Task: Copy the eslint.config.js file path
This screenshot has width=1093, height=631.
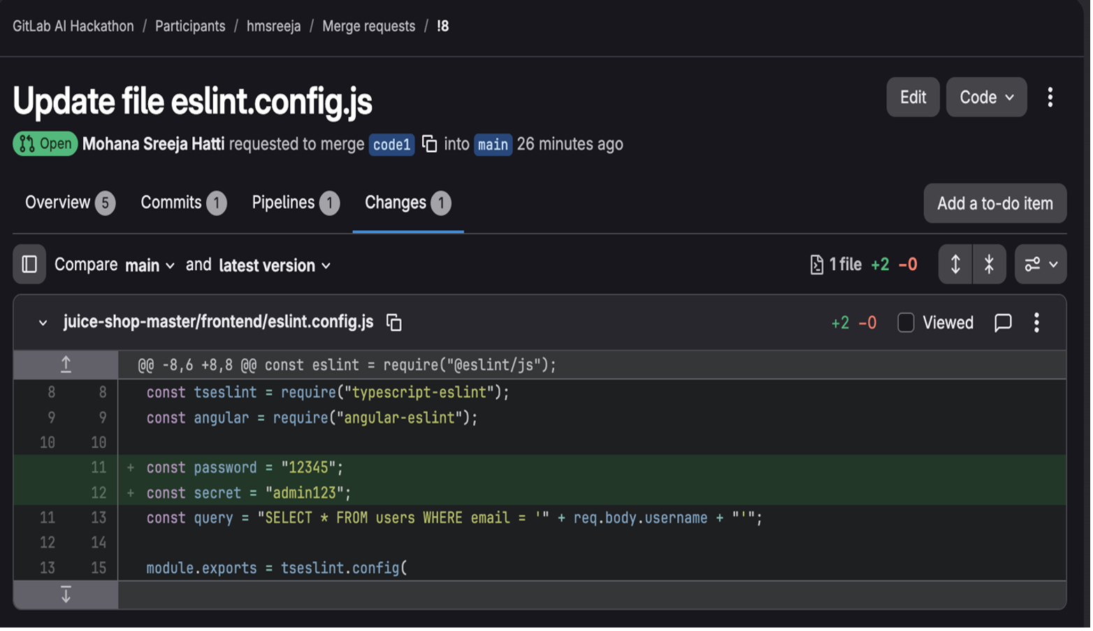Action: pyautogui.click(x=394, y=322)
